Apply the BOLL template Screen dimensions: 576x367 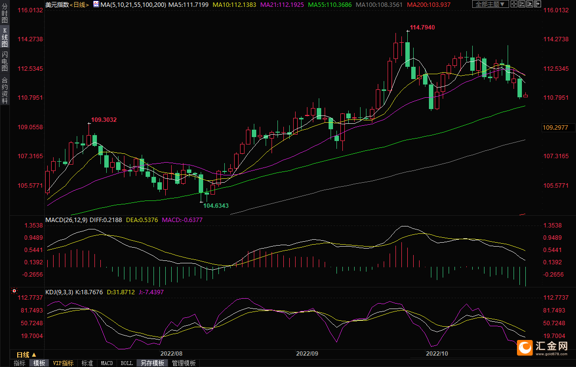pos(127,363)
